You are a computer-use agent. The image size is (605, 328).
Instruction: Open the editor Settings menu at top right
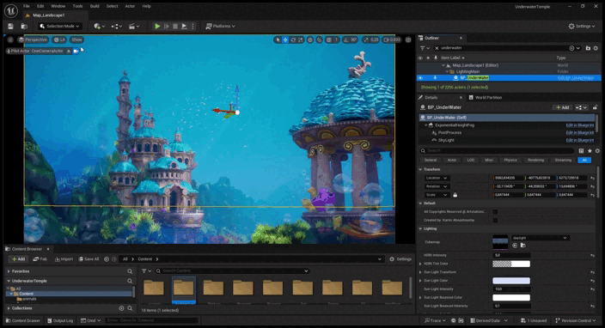pos(582,27)
